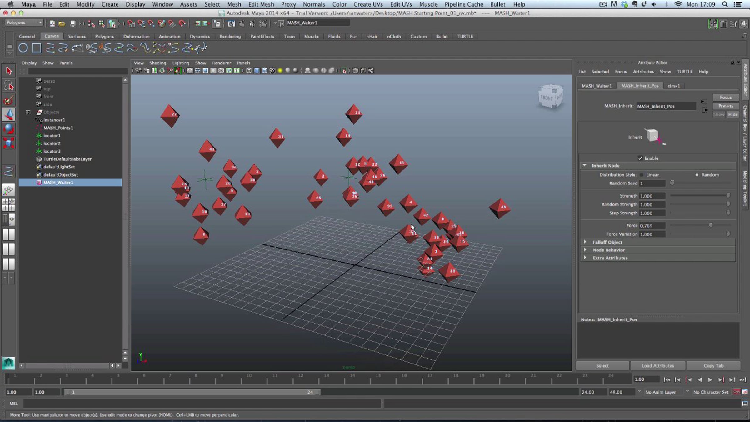Image resolution: width=750 pixels, height=422 pixels.
Task: Open the Create menu
Action: point(110,4)
